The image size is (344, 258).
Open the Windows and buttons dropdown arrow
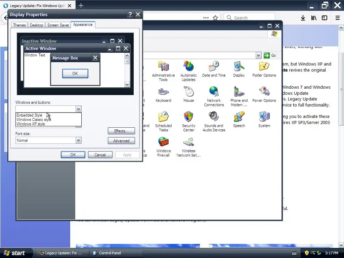[78, 109]
